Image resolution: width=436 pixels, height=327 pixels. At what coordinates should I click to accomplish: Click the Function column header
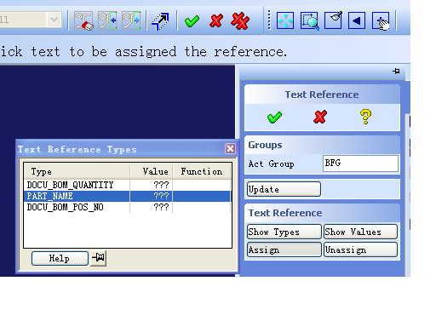202,171
